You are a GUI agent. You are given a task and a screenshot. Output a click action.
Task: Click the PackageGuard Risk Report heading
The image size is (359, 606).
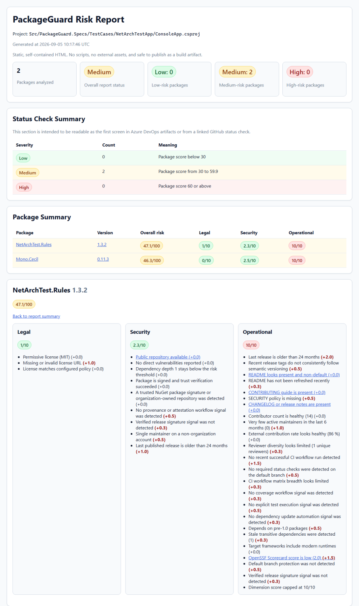[x=69, y=19]
